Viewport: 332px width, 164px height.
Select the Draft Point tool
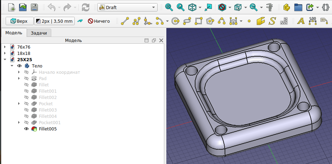tap(249, 21)
